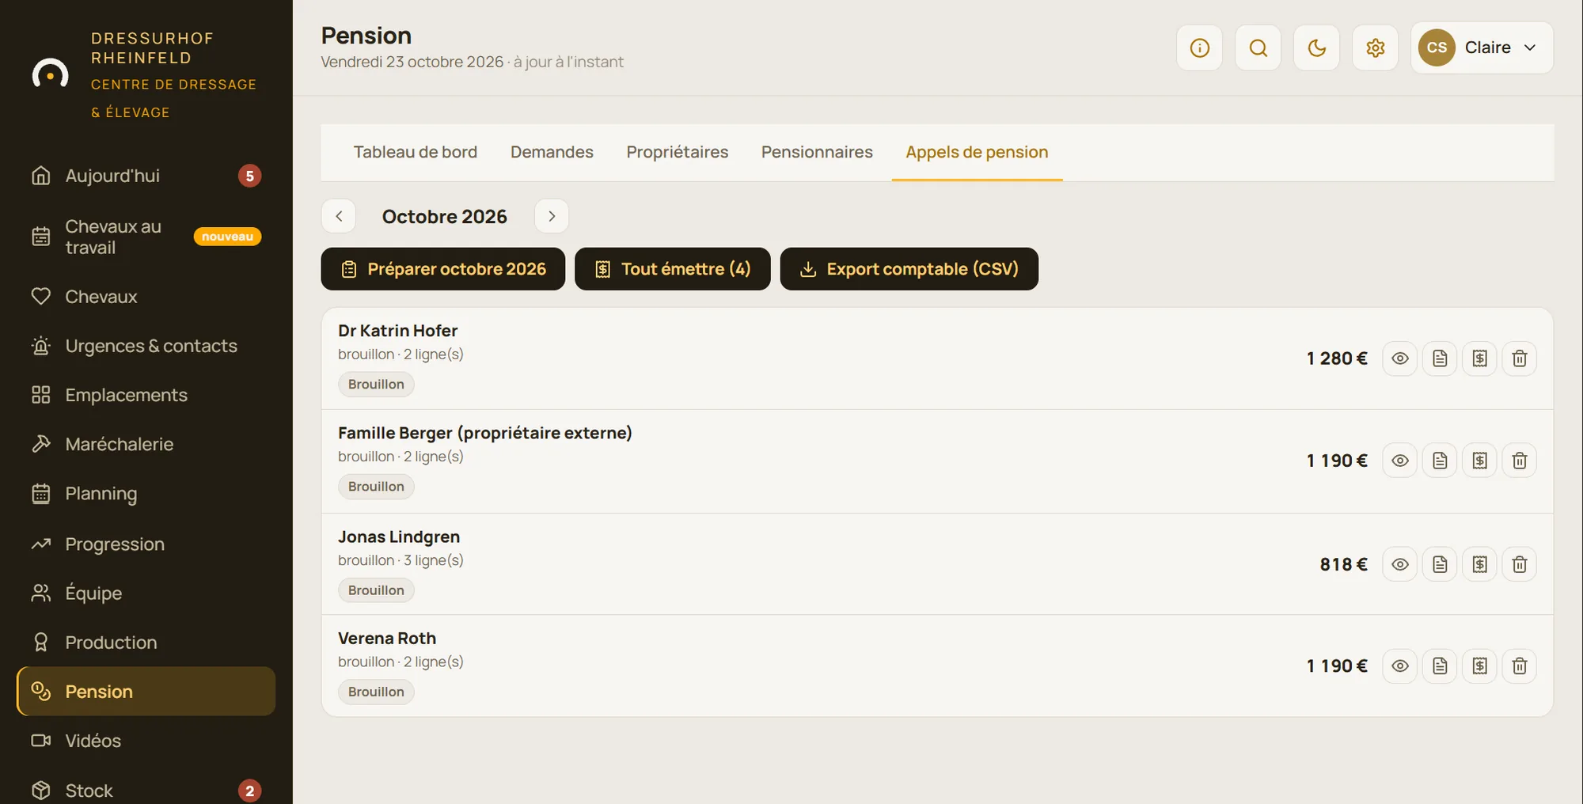Open Planning sidebar item
1583x804 pixels.
pos(146,494)
